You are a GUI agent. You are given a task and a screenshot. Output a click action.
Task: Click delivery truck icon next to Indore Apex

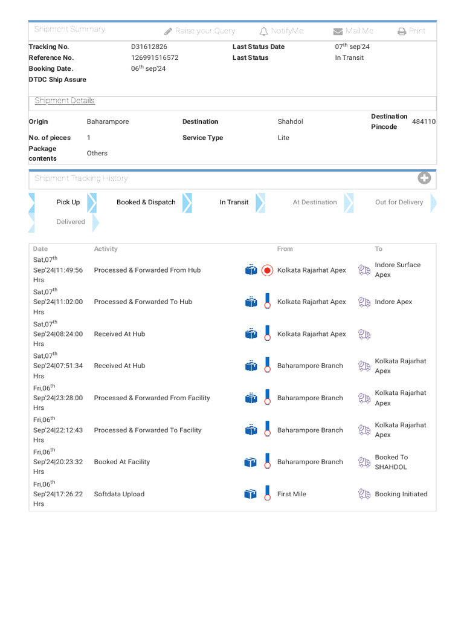pyautogui.click(x=364, y=302)
